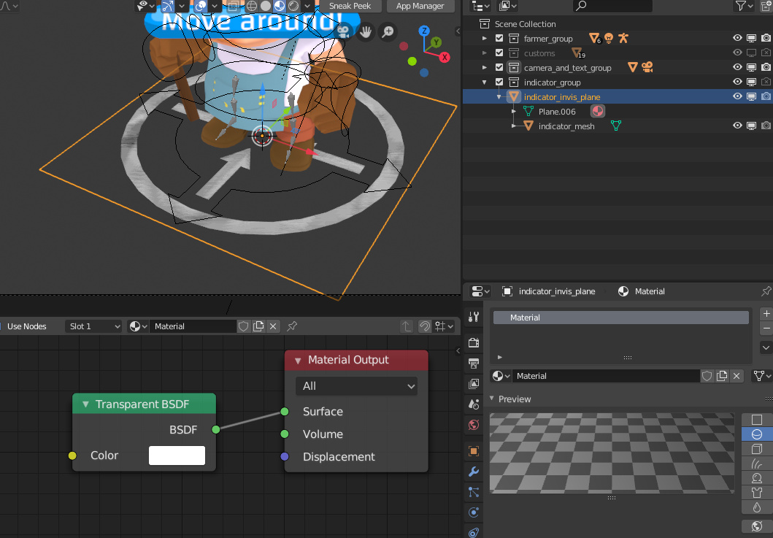
Task: Select fluid preview type
Action: point(757,507)
